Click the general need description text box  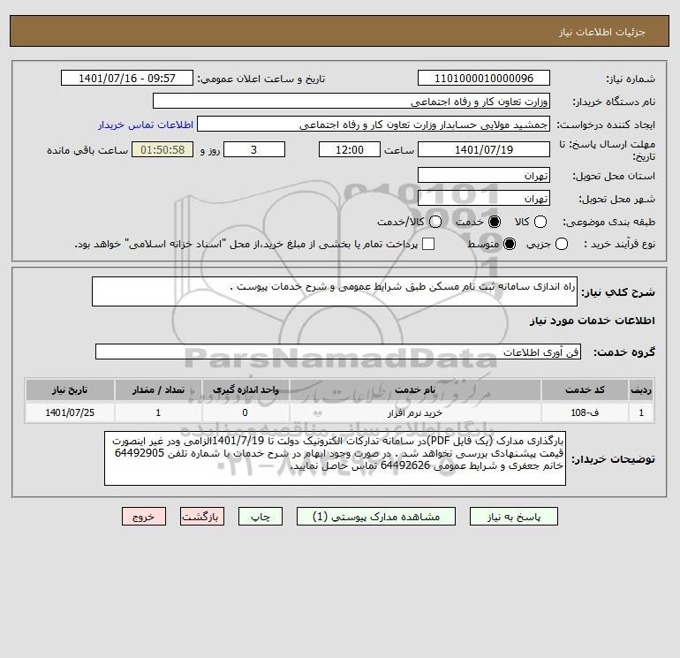click(x=335, y=291)
